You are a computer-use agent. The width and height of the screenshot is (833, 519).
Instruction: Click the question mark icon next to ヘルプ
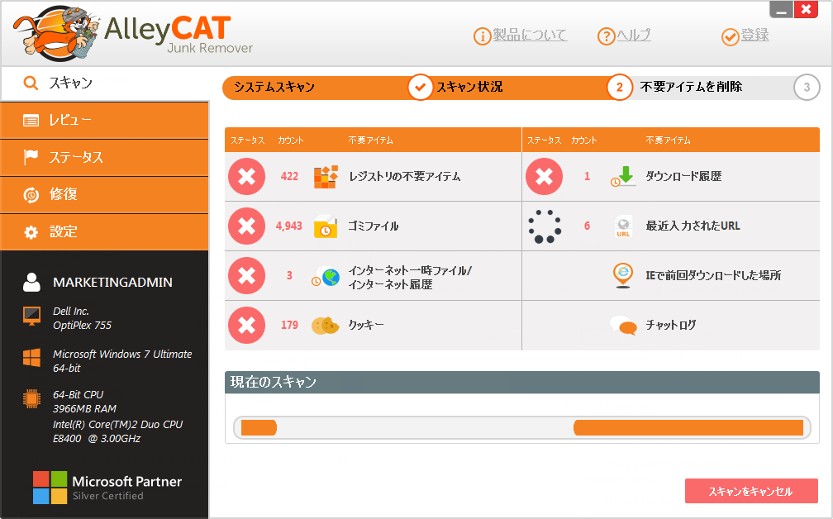coord(607,36)
